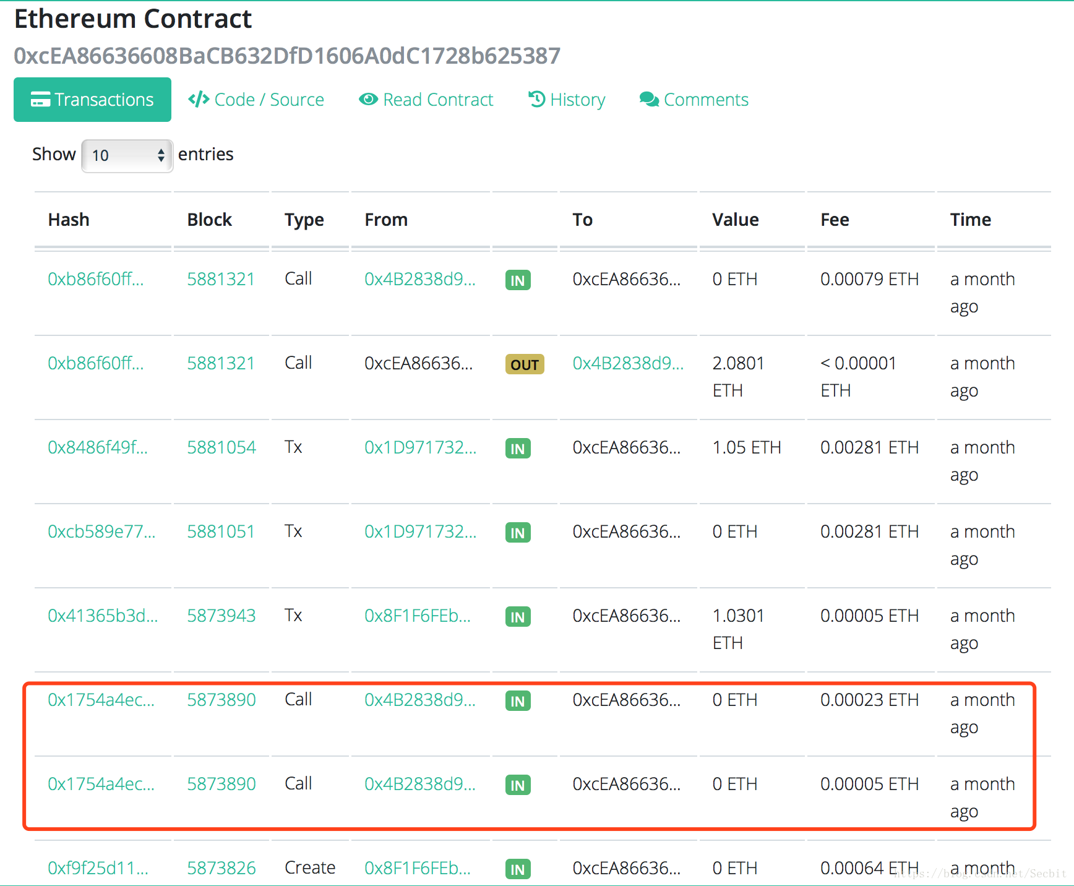
Task: Open the Comments tab
Action: tap(694, 100)
